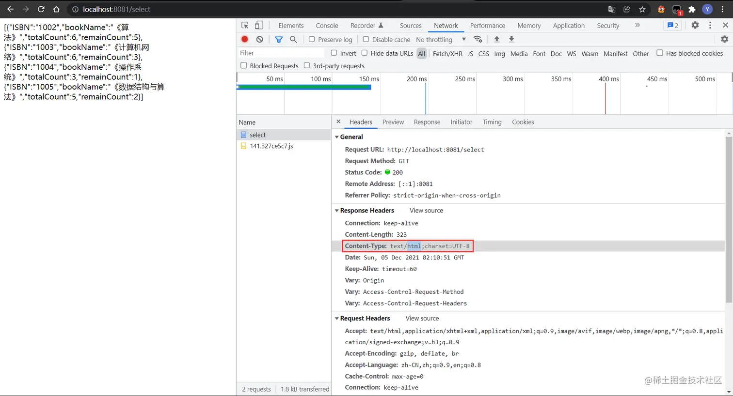Filter requests by Fetch/XHR
The height and width of the screenshot is (396, 733).
click(x=447, y=54)
